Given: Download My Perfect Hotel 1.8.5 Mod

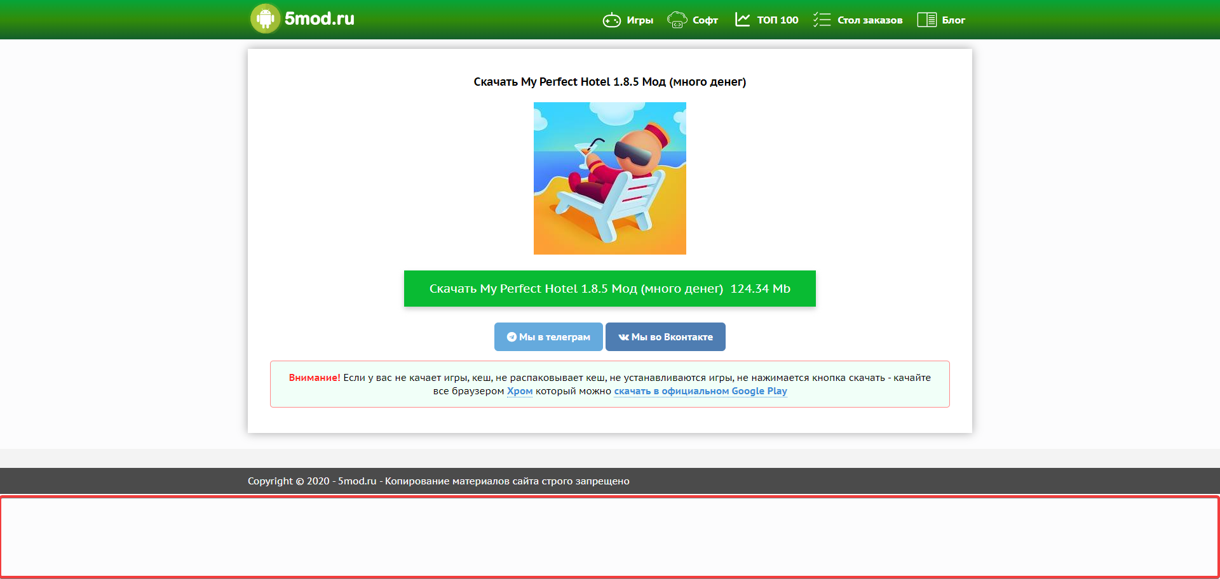Looking at the screenshot, I should 609,288.
